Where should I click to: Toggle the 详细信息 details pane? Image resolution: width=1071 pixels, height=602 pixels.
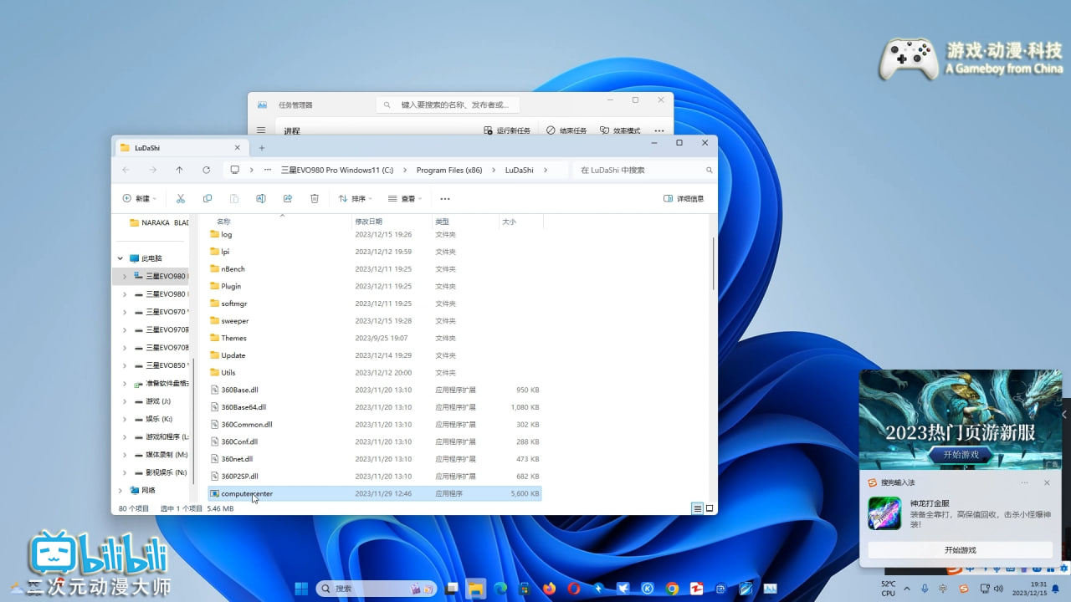coord(684,198)
